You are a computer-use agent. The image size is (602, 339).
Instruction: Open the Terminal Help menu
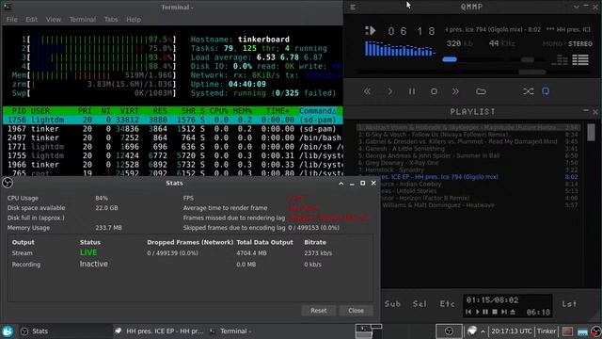[x=134, y=19]
